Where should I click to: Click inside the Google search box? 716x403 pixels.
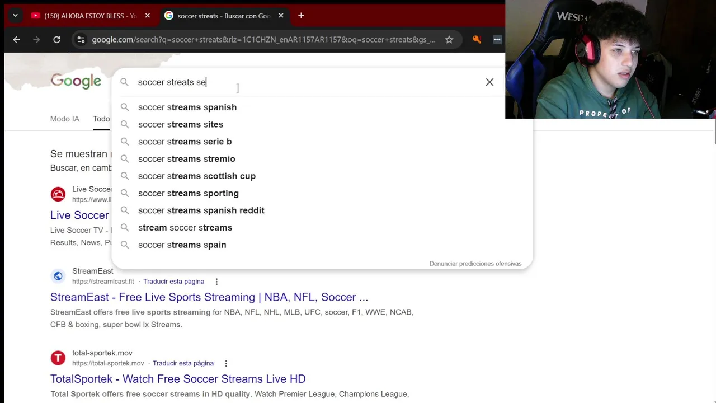point(308,82)
